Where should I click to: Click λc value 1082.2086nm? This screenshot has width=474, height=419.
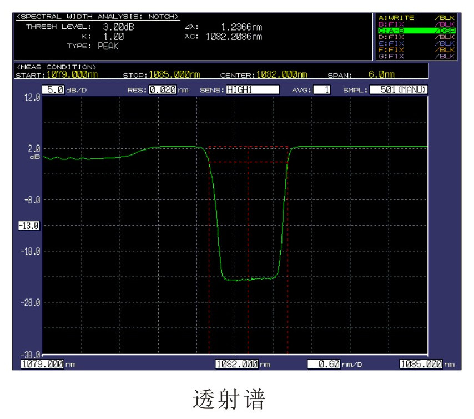[234, 37]
